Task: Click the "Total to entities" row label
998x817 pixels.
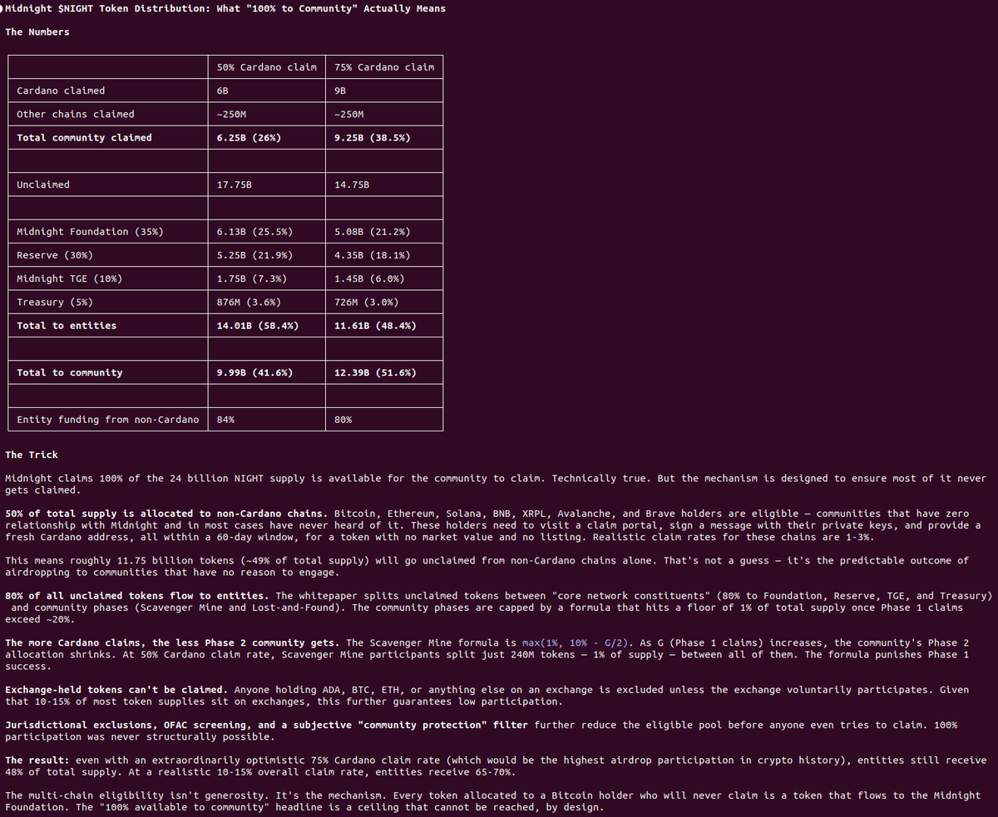Action: [67, 326]
